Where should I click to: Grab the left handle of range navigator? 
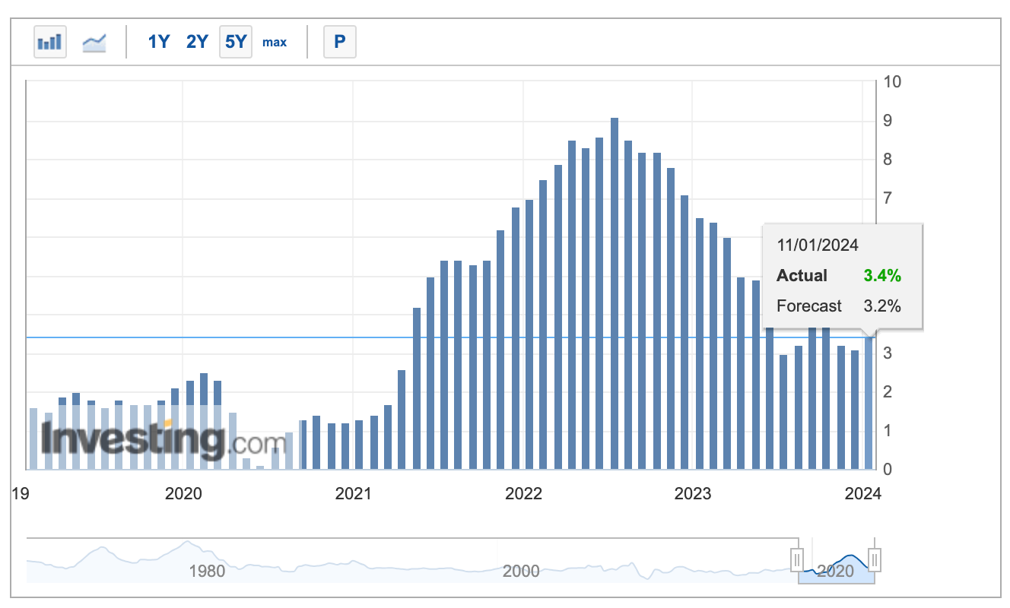(798, 561)
